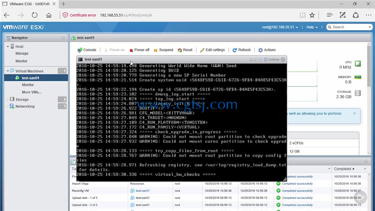Screen dimensions: 375x211
Task: Refresh the VM view
Action: click(241, 50)
